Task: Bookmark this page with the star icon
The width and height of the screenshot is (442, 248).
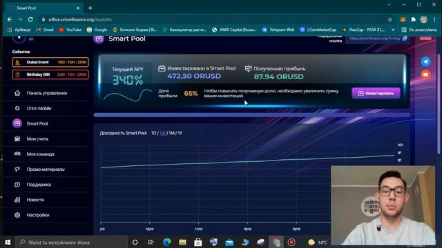Action: coord(390,19)
